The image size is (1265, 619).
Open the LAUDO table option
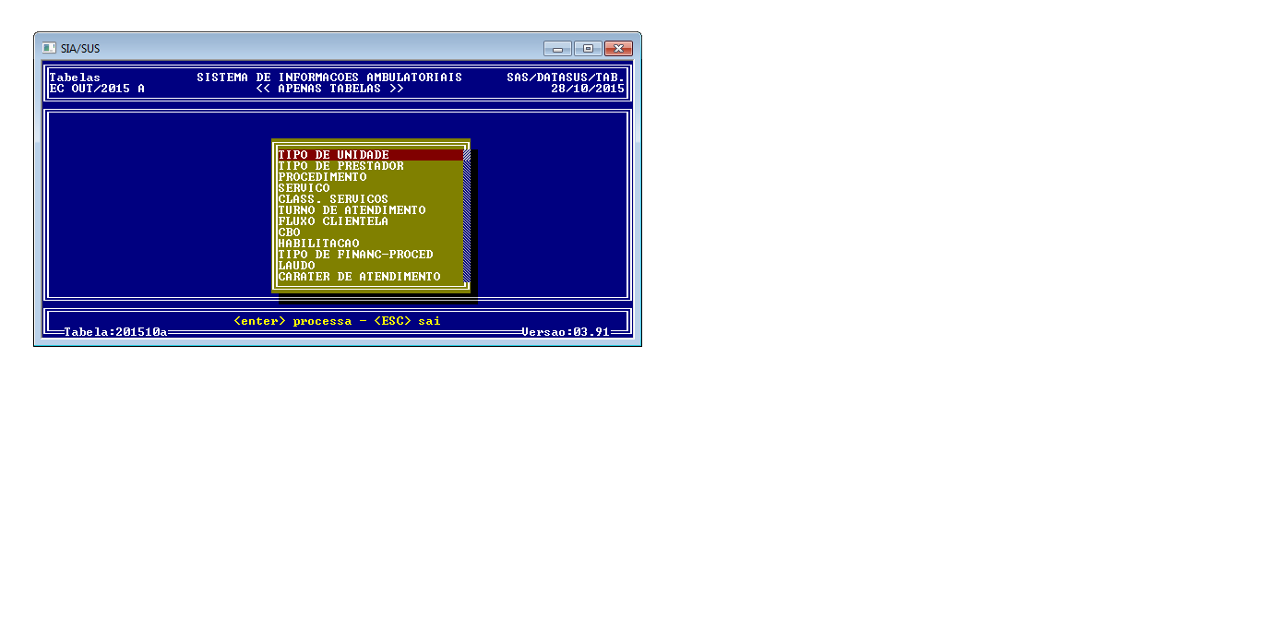pyautogui.click(x=296, y=266)
